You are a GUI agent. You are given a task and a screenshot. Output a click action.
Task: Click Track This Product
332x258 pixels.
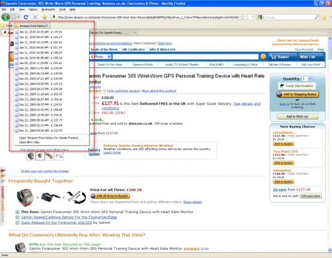[297, 86]
